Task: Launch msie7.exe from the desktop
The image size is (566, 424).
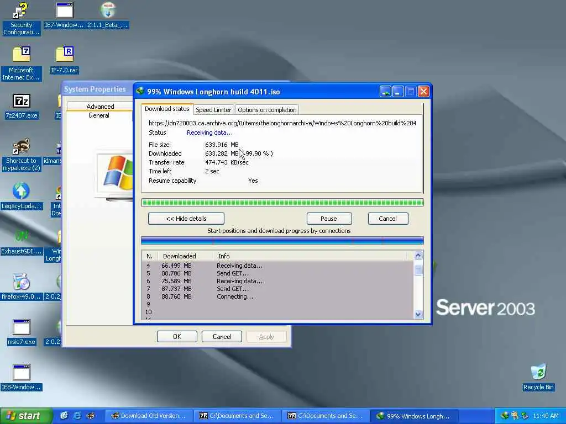Action: (x=22, y=332)
